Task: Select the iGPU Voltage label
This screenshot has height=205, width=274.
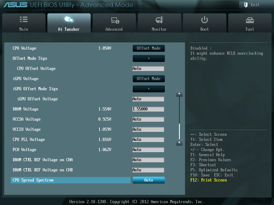Action: (26, 79)
